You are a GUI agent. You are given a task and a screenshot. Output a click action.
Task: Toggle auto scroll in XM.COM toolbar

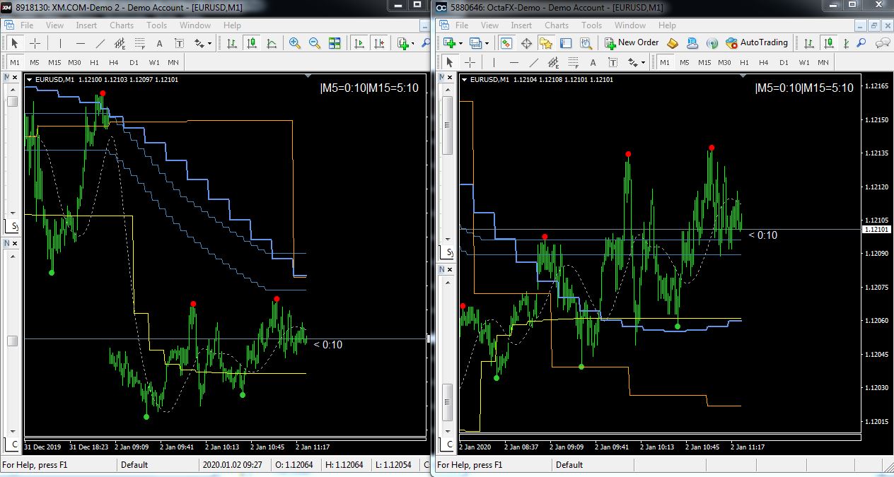(x=359, y=43)
